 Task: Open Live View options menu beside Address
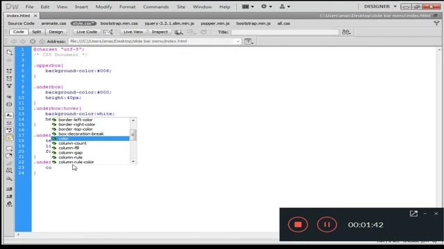[249, 41]
